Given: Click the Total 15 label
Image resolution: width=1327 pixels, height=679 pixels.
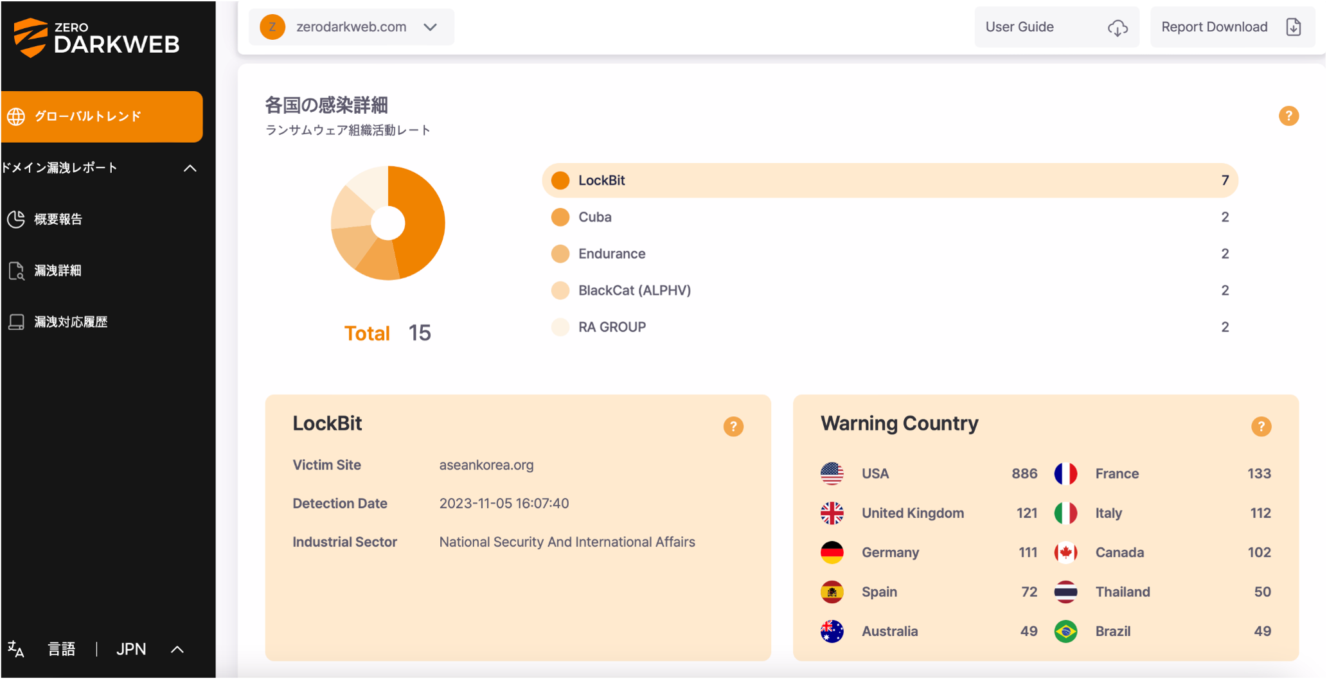Looking at the screenshot, I should point(387,333).
